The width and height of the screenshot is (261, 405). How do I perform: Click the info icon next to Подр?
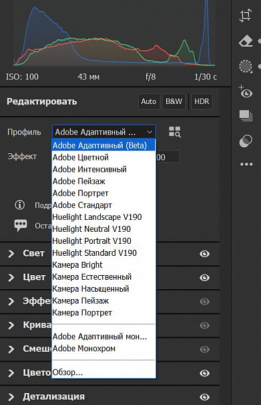pyautogui.click(x=19, y=205)
